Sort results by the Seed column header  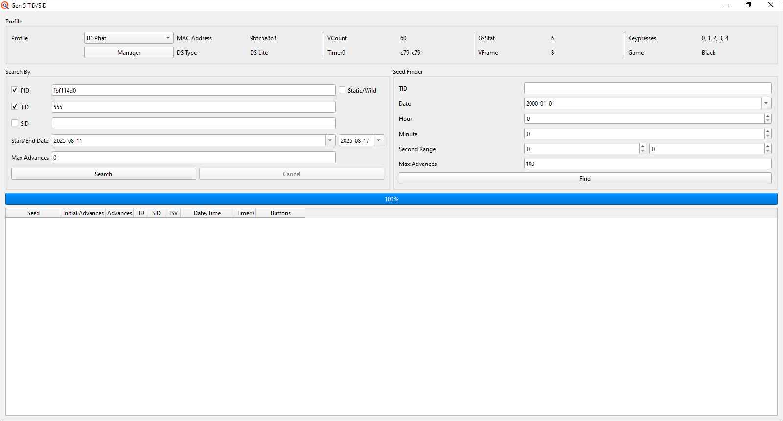pos(33,213)
